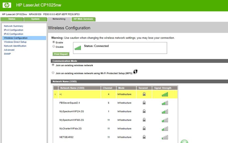This screenshot has width=228, height=143.
Task: Click the Channel column header
Action: click(108, 88)
